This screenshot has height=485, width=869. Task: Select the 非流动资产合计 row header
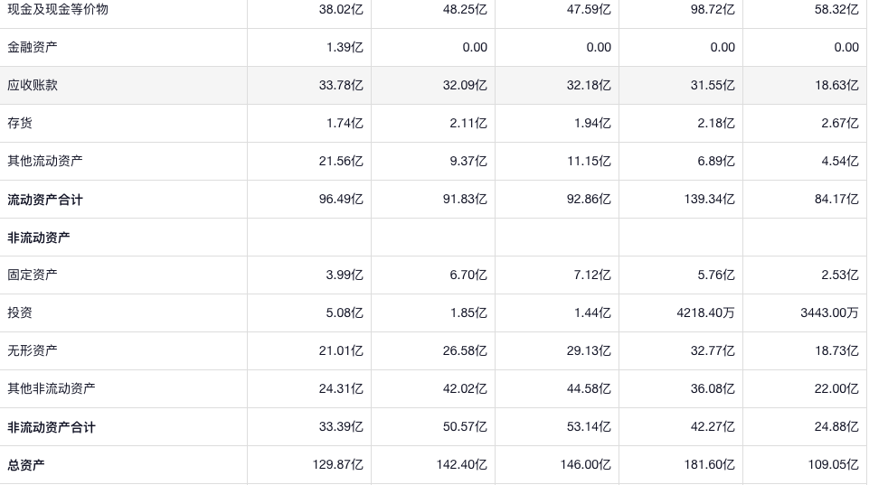pos(52,427)
